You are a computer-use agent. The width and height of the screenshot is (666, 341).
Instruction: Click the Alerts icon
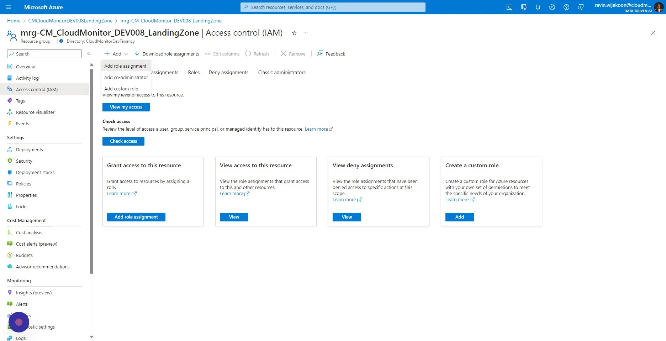[10, 304]
